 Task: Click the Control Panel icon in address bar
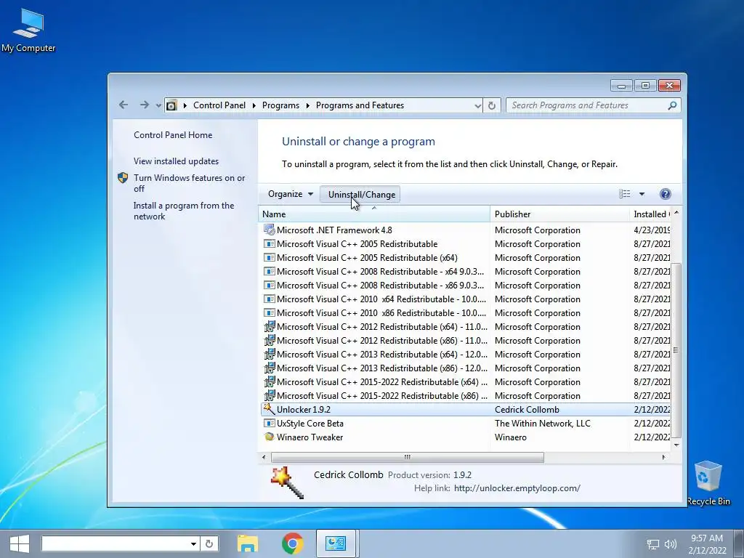[x=171, y=105]
